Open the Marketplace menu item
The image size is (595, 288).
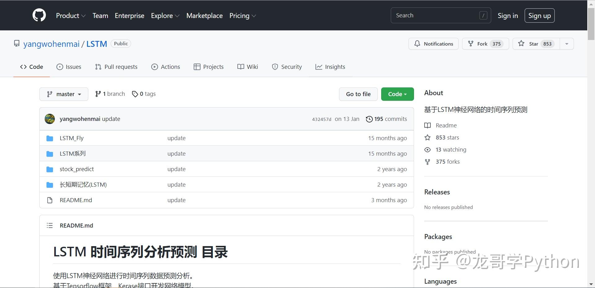pyautogui.click(x=204, y=16)
